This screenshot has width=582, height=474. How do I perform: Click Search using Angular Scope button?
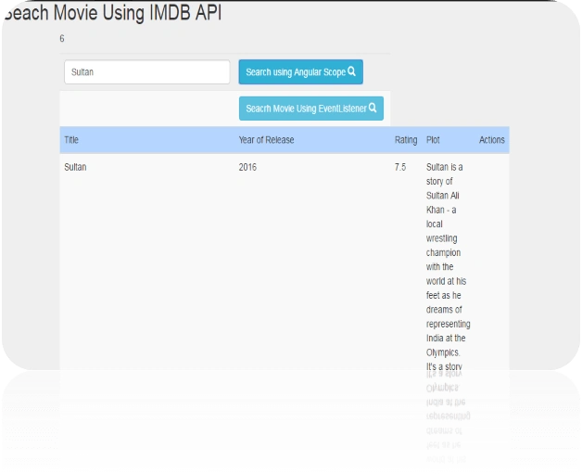300,72
